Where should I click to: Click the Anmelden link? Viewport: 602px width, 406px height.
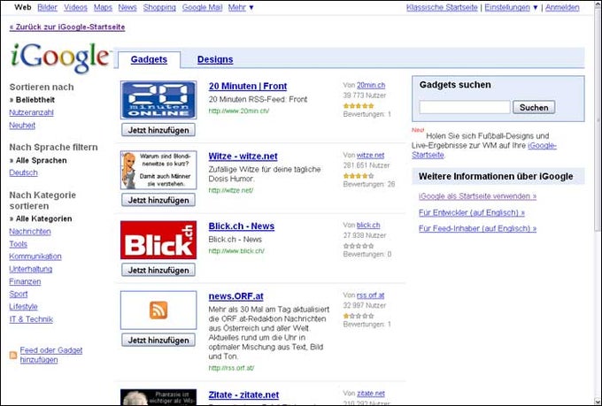pyautogui.click(x=562, y=7)
